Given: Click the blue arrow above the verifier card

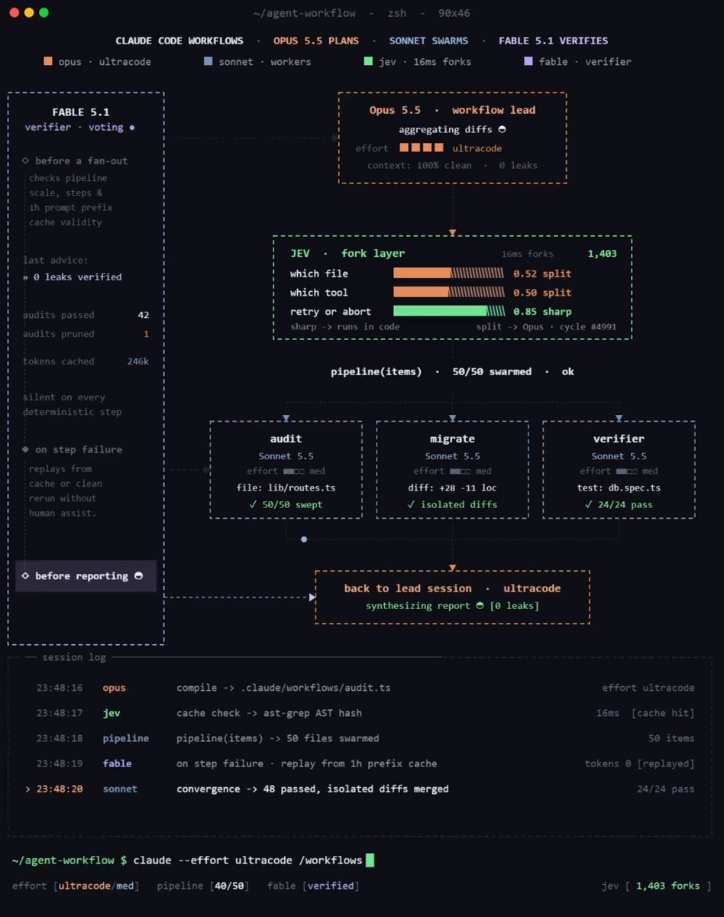Looking at the screenshot, I should tap(619, 418).
